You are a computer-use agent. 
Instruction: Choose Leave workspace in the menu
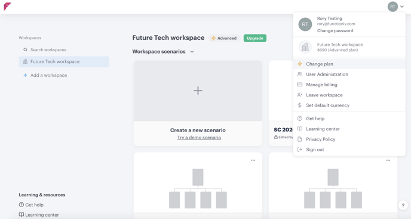349,95
